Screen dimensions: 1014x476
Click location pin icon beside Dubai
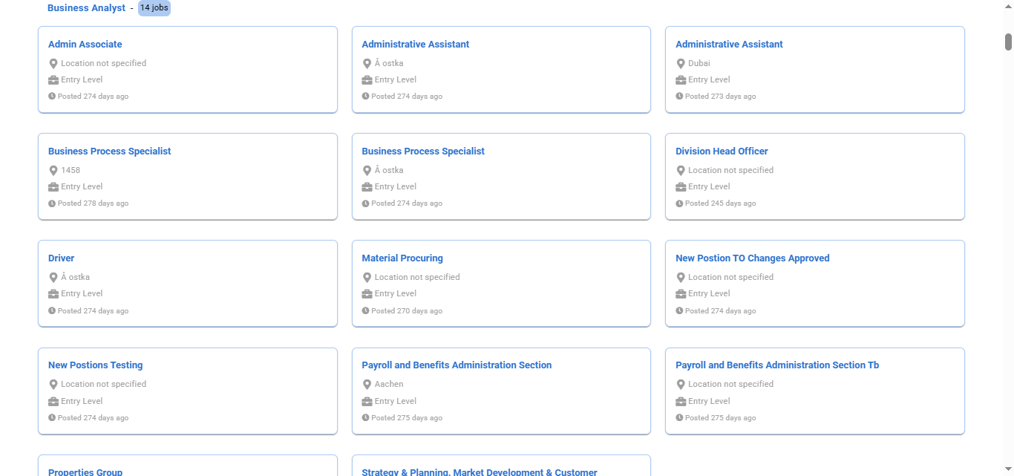[681, 64]
